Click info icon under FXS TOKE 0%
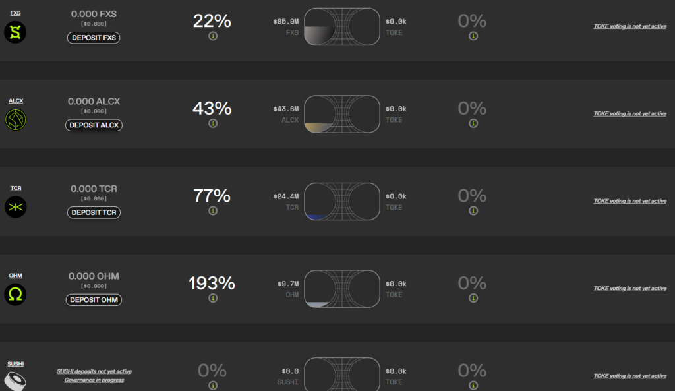This screenshot has width=675, height=391. tap(473, 36)
